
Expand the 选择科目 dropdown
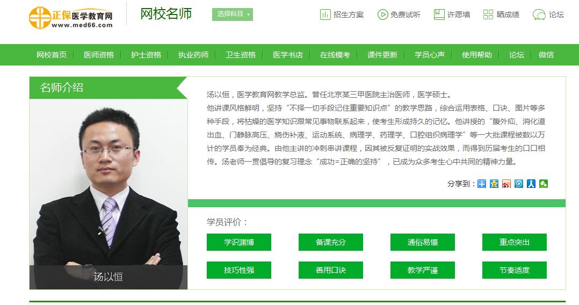coord(232,14)
